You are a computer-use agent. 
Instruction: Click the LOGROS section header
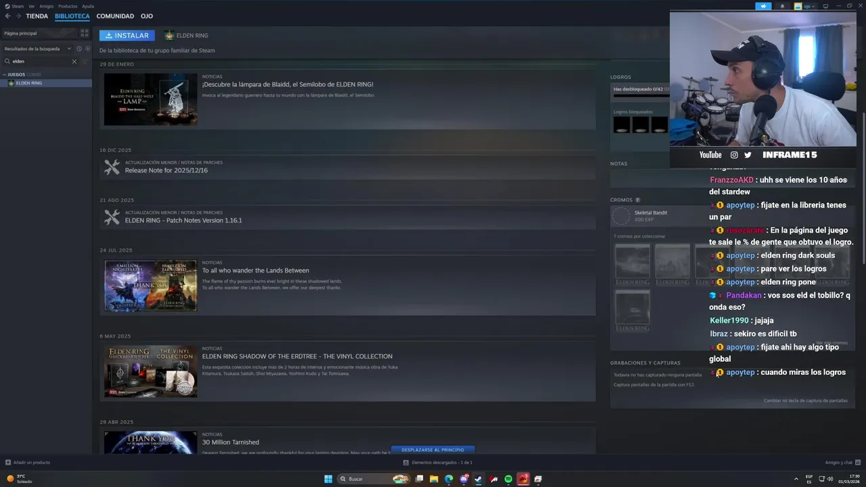click(x=620, y=77)
